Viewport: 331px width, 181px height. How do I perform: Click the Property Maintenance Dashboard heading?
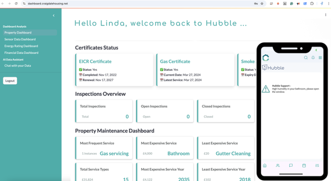click(115, 131)
